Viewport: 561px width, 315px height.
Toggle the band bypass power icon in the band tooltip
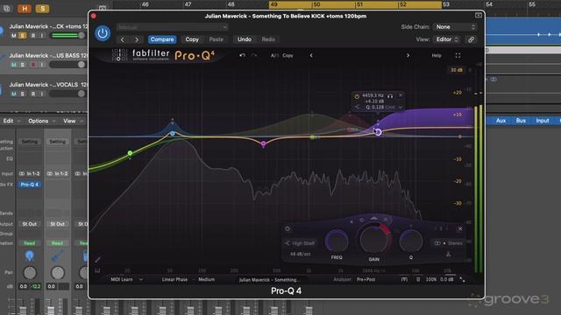pyautogui.click(x=357, y=96)
